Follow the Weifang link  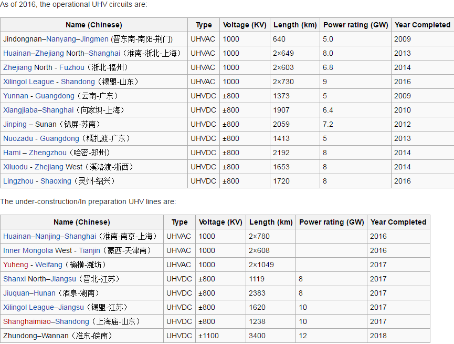[x=49, y=265]
